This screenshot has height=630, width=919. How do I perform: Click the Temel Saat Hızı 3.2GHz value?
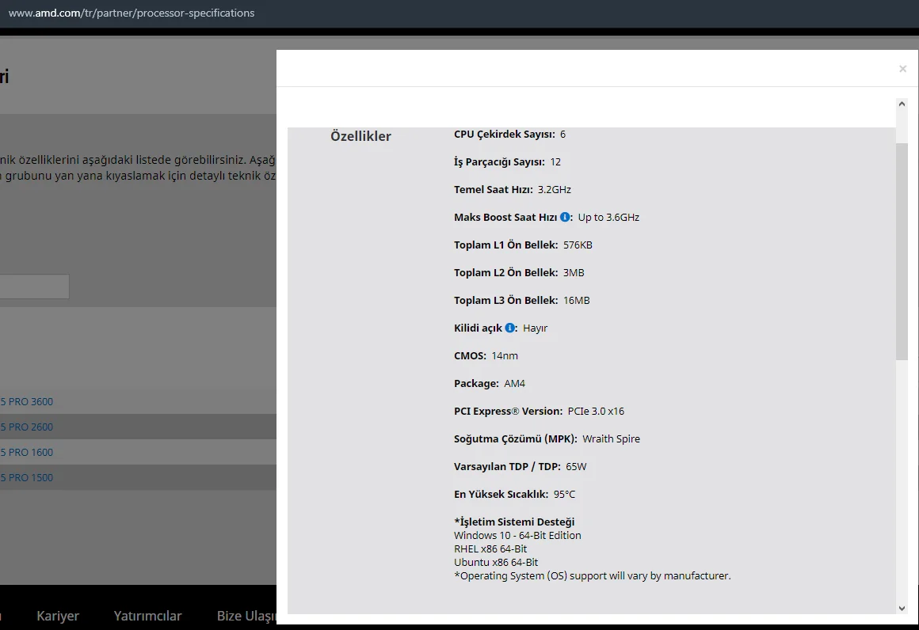coord(554,189)
